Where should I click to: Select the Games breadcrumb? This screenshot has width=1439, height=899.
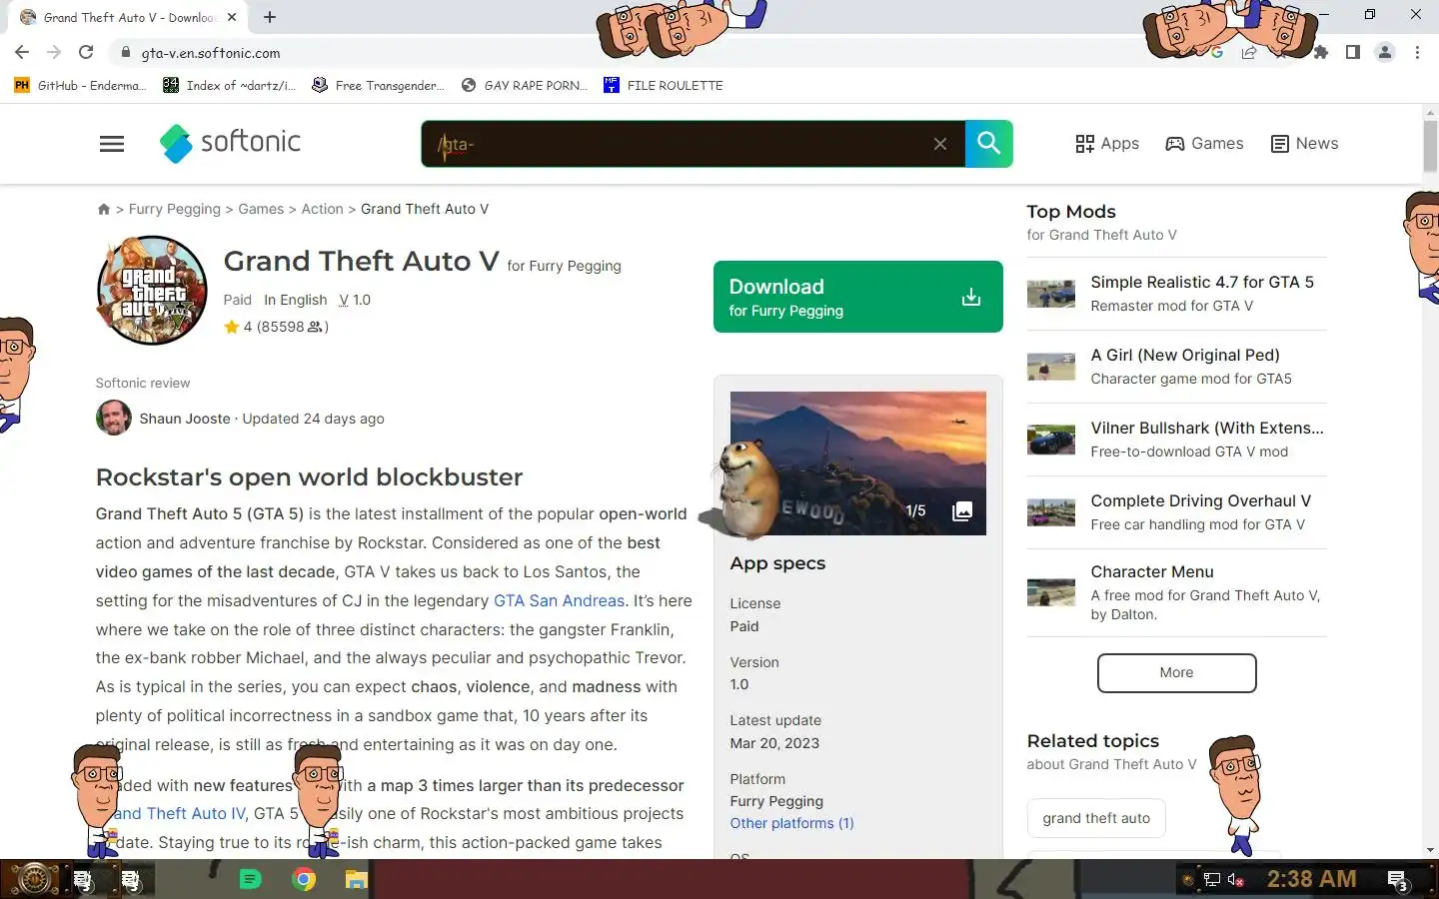coord(261,209)
